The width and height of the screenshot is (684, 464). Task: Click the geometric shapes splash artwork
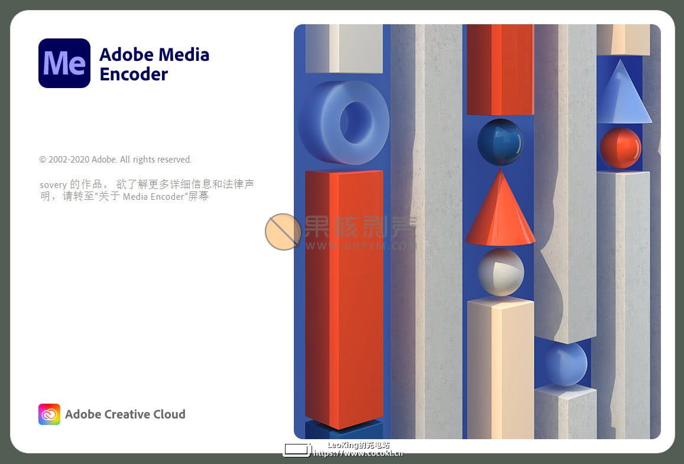[x=477, y=232]
